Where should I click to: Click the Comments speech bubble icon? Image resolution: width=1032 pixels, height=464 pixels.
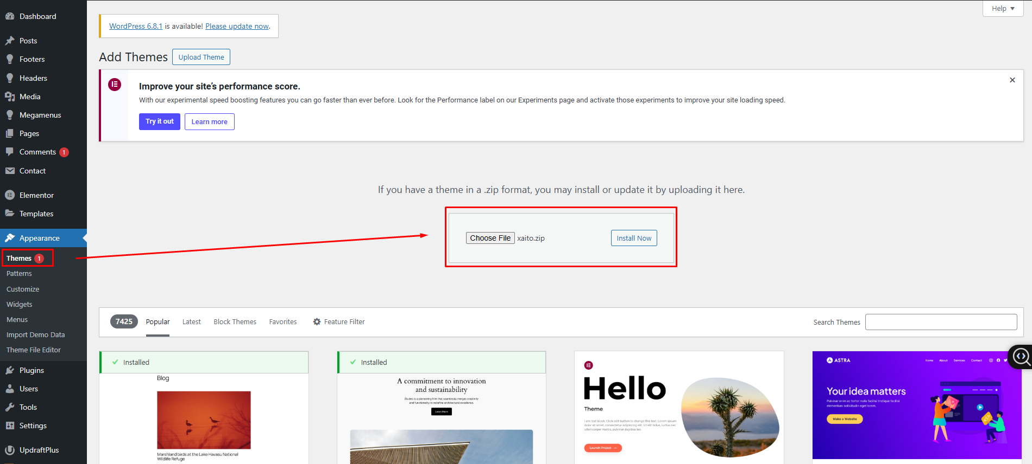point(10,152)
